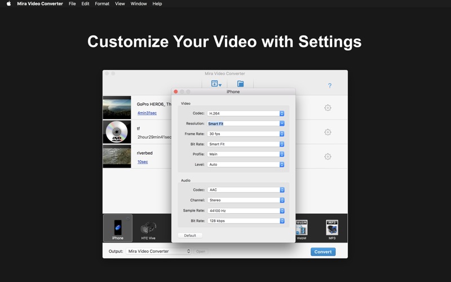Click the Default button in iPhone settings

(x=190, y=235)
